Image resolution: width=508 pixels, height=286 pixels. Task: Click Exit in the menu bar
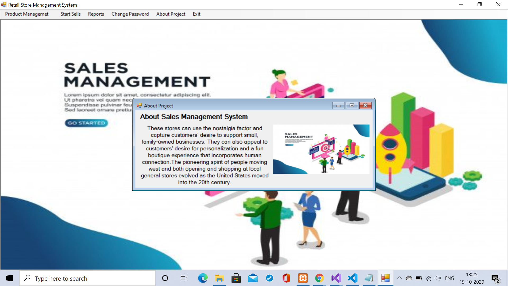(x=196, y=14)
